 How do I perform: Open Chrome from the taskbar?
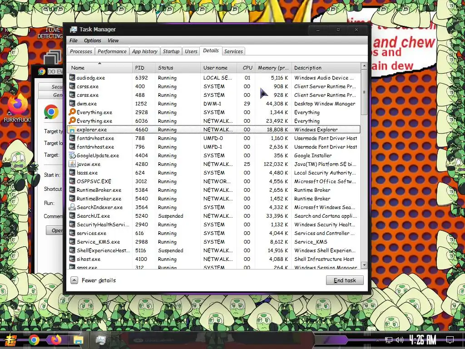[x=34, y=340]
